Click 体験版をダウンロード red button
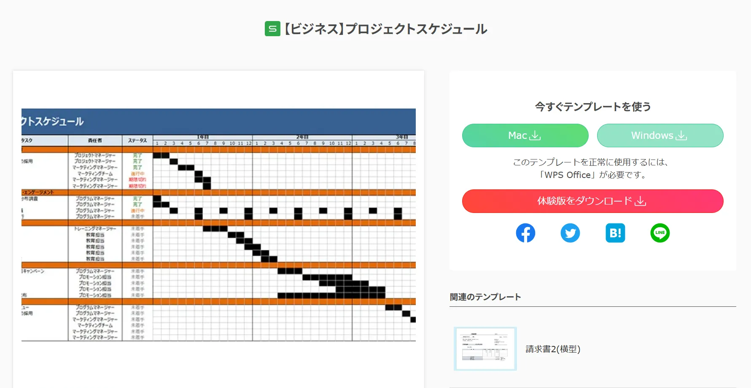Viewport: 751px width, 388px height. (x=593, y=201)
